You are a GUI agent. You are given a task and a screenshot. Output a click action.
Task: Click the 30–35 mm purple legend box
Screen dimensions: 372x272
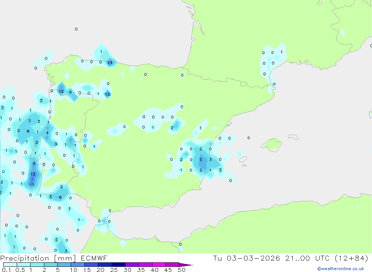[x=132, y=265]
